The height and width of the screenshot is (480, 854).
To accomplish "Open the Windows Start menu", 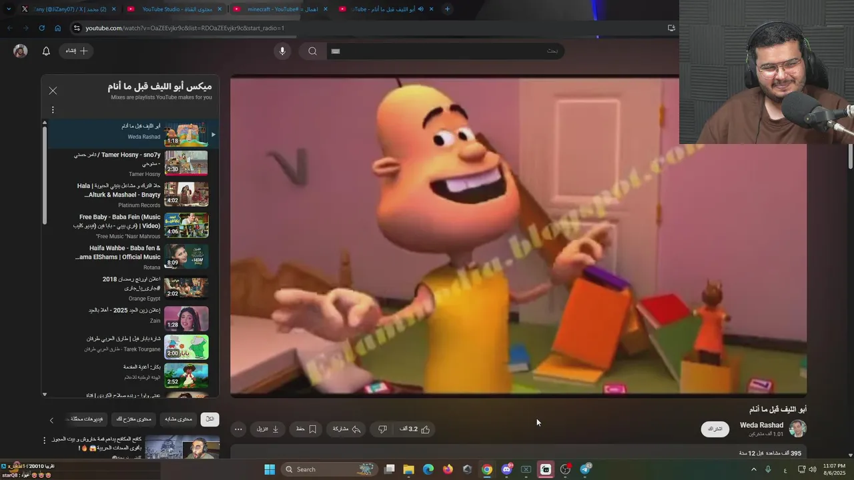I will (x=270, y=469).
